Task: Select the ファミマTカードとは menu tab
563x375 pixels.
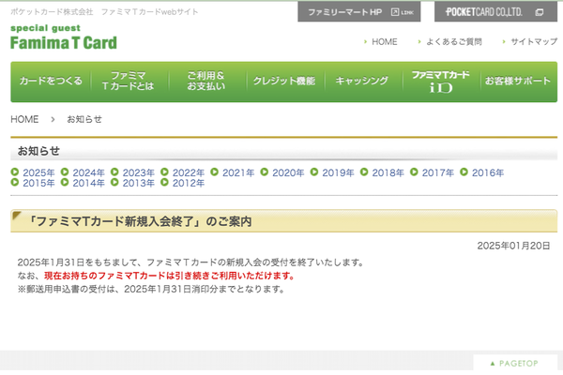Action: 129,82
